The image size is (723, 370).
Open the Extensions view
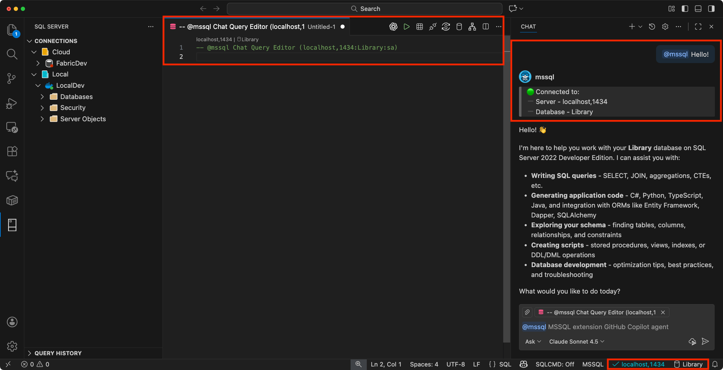click(x=12, y=152)
